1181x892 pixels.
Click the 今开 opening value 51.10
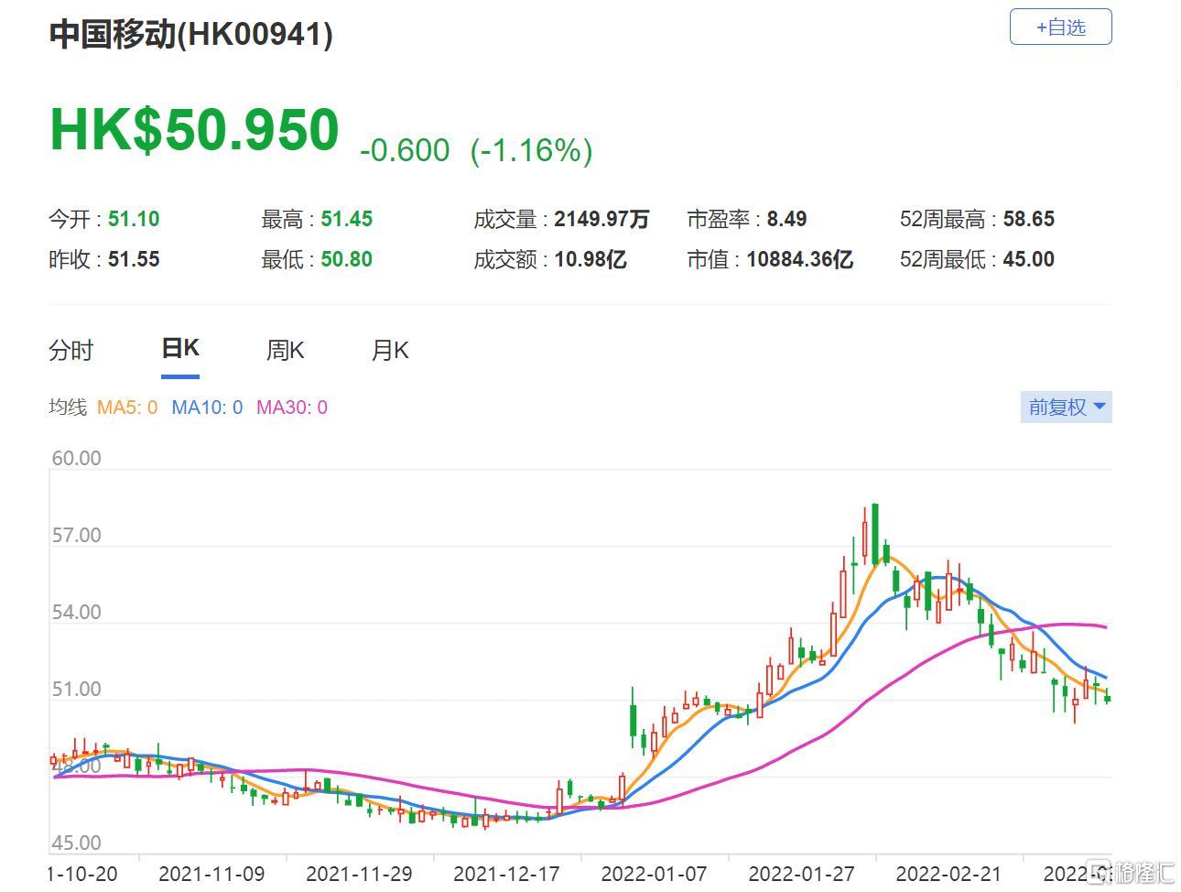coord(134,219)
